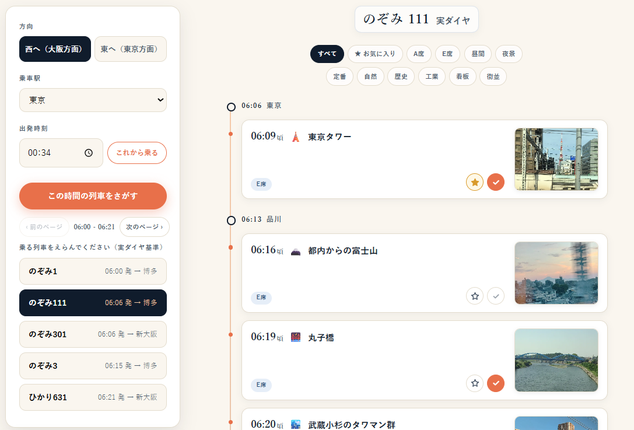Screen dimensions: 634x430
Task: Open the boarding station dropdown showing 東京
Action: pos(93,100)
